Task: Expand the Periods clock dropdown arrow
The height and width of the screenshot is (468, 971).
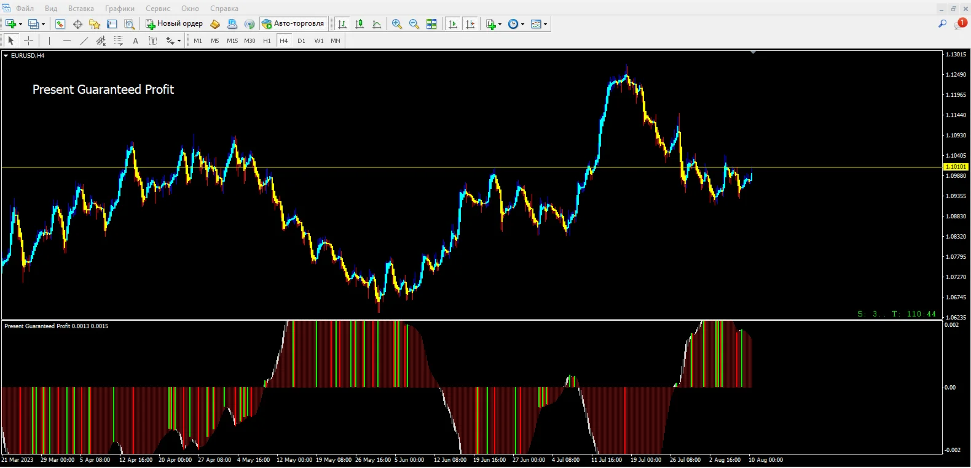Action: (522, 25)
